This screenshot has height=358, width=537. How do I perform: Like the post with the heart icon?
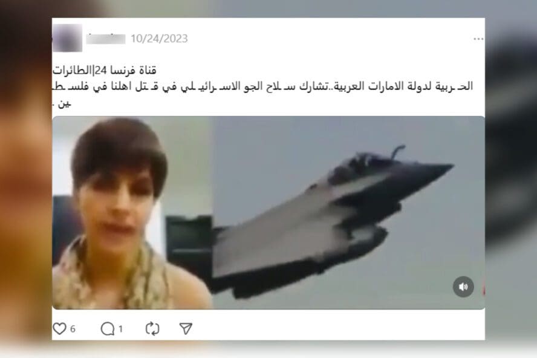60,329
